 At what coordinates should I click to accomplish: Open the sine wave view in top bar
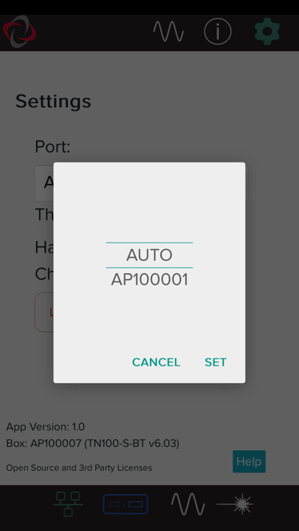169,31
